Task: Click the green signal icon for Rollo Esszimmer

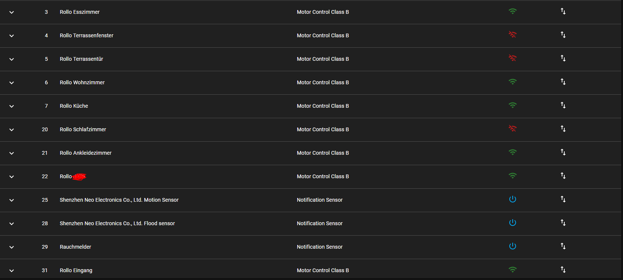Action: click(x=512, y=12)
